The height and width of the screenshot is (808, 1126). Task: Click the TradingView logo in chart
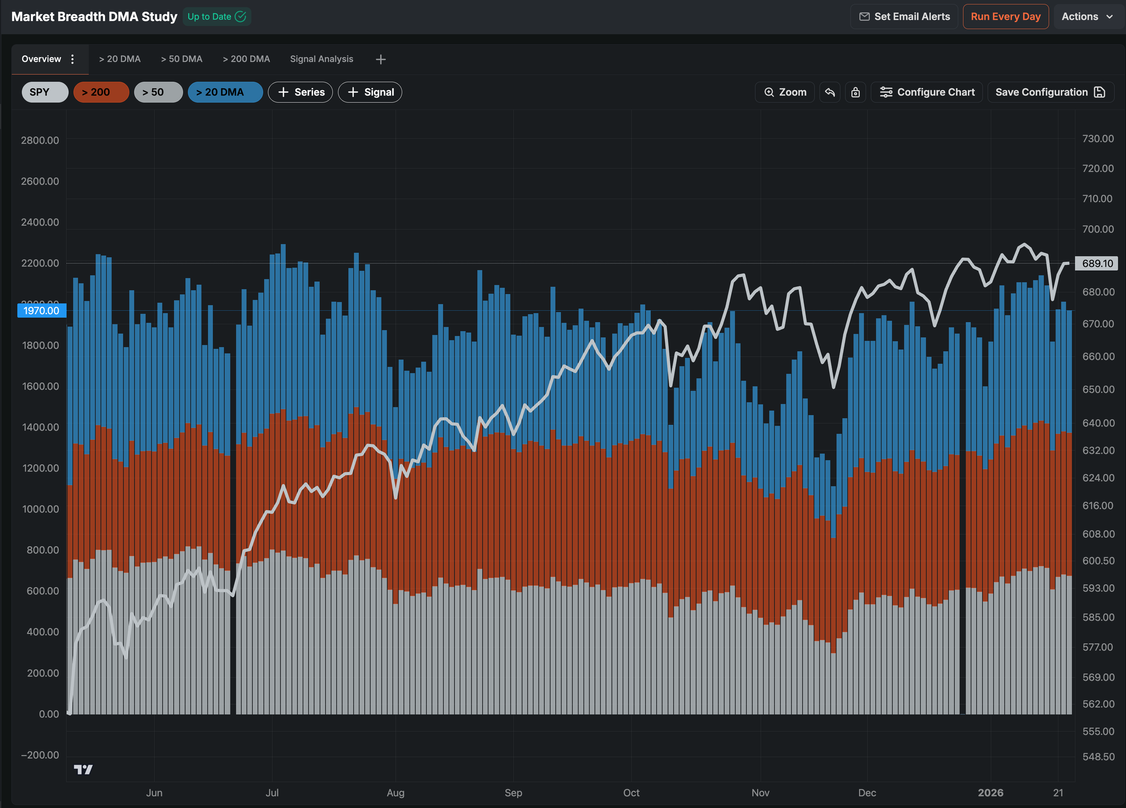(83, 769)
